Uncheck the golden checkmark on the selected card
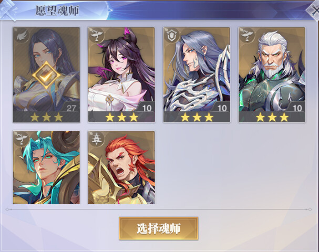 point(46,75)
